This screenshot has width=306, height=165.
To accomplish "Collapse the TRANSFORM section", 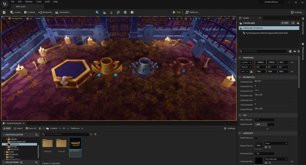I will (240, 58).
